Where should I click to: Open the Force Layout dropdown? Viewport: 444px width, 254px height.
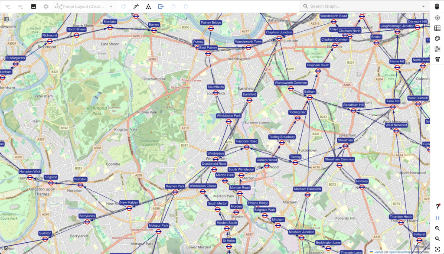84,7
